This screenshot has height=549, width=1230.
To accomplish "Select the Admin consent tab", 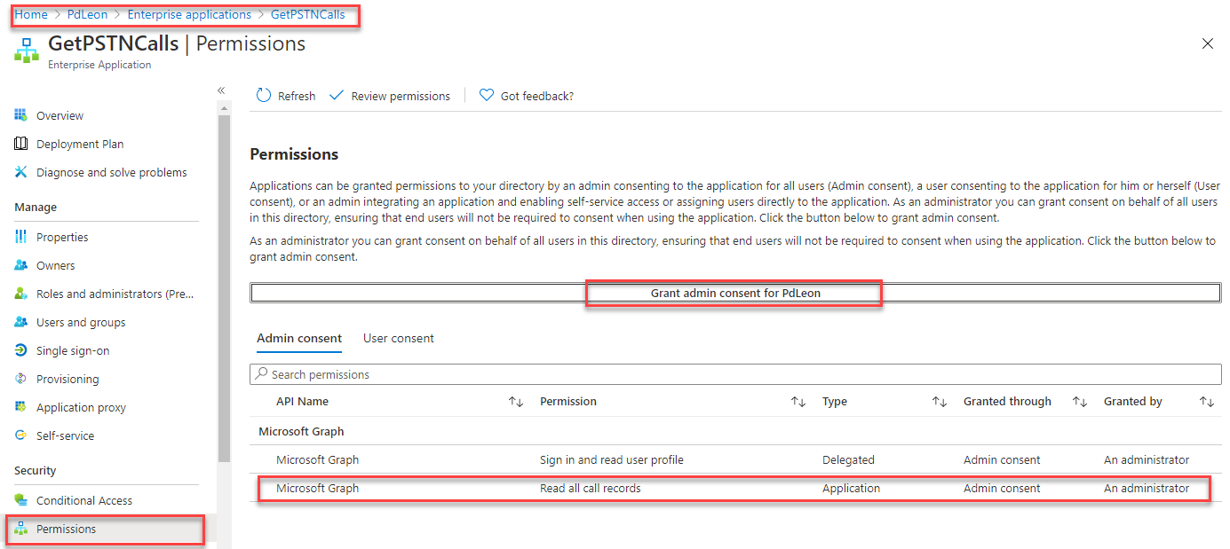I will tap(299, 338).
